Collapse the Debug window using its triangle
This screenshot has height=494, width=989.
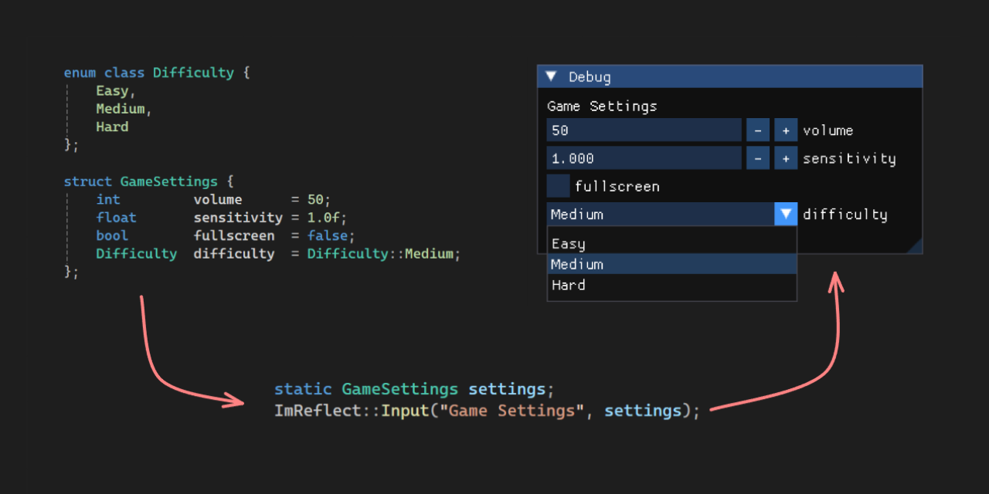coord(551,76)
